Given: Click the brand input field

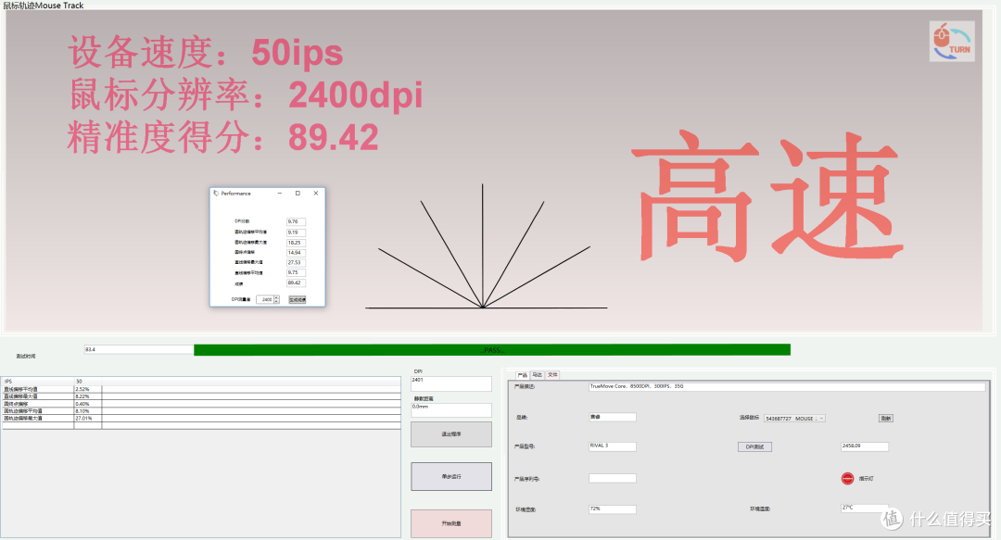Looking at the screenshot, I should (x=613, y=418).
